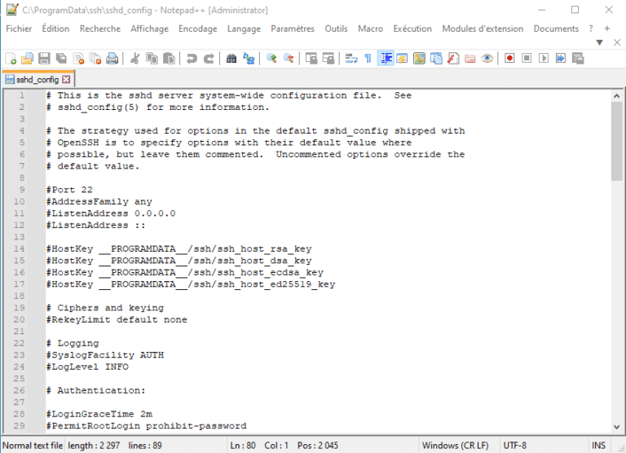Click the Find and Replace icon
The height and width of the screenshot is (453, 626).
click(249, 59)
